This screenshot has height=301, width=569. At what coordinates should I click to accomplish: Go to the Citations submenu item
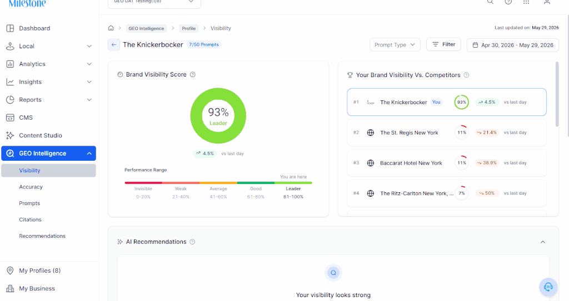30,220
